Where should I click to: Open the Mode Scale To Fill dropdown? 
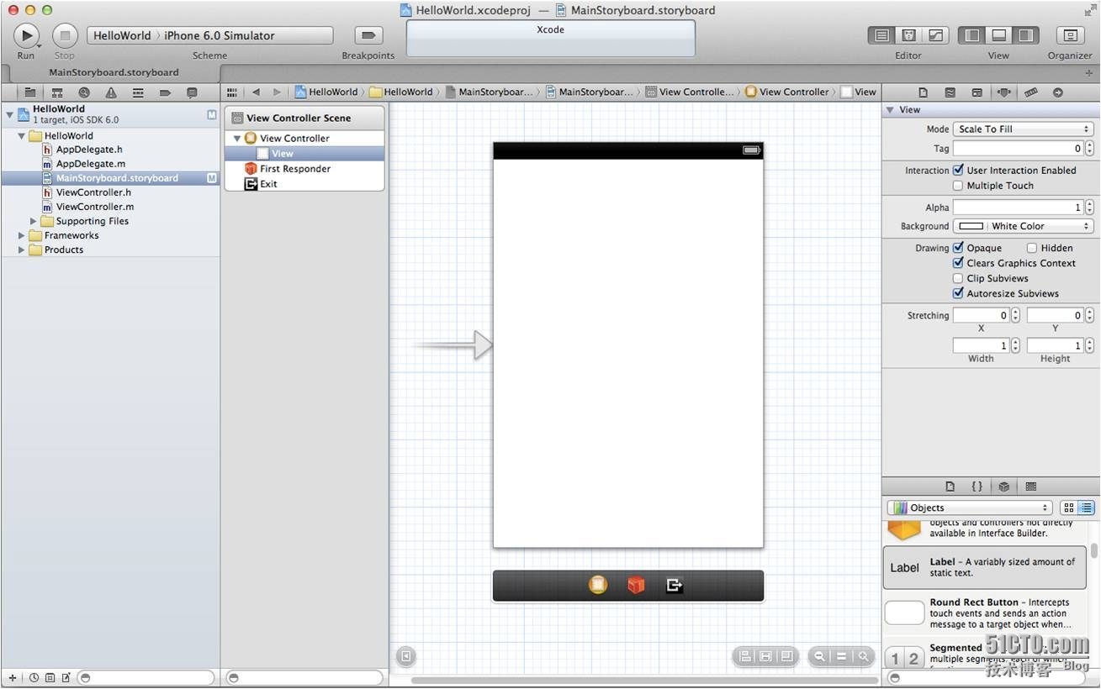(x=1023, y=129)
